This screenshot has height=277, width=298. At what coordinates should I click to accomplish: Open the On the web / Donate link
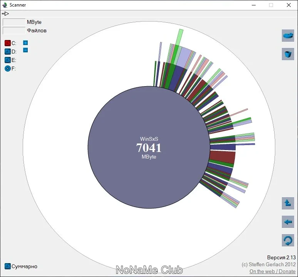[273, 271]
